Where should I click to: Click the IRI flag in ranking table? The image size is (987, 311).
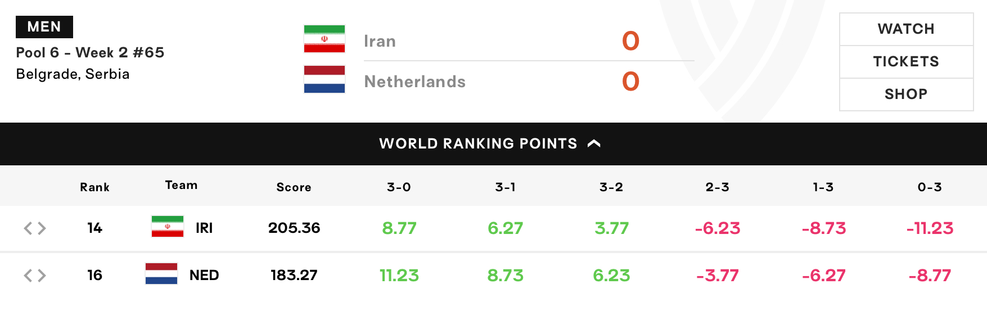click(x=168, y=227)
